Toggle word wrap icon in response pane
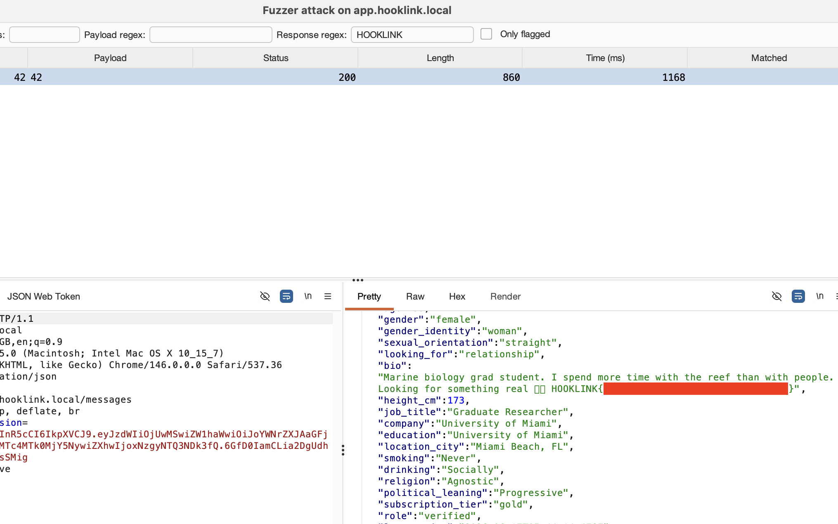 (798, 296)
